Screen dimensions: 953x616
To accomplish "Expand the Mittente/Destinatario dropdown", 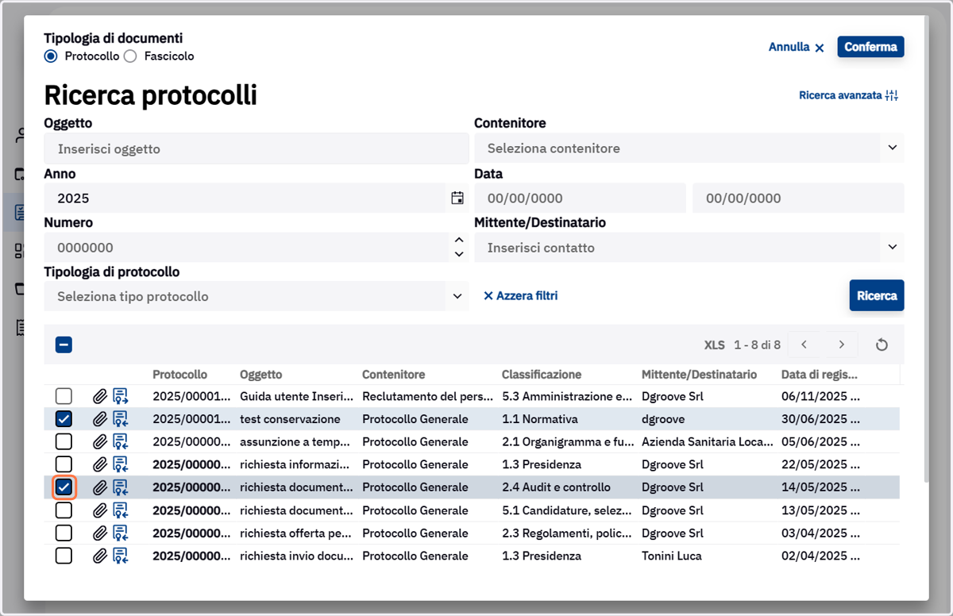I will (892, 248).
